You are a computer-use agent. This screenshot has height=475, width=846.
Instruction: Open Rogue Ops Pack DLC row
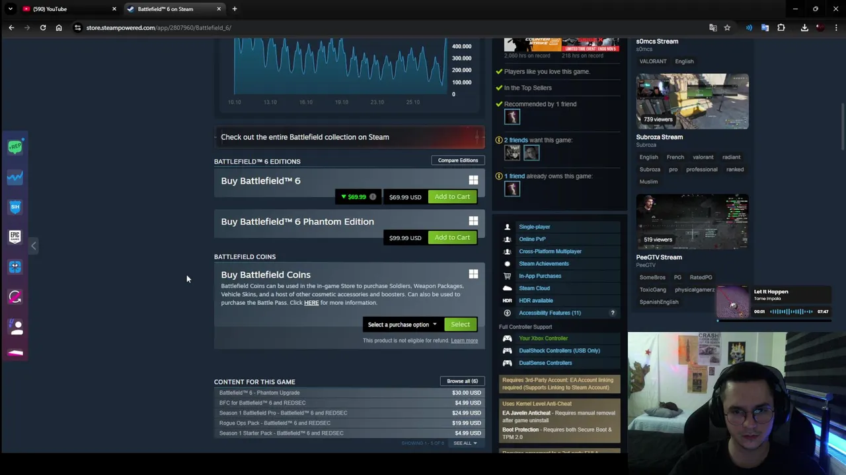pyautogui.click(x=350, y=423)
